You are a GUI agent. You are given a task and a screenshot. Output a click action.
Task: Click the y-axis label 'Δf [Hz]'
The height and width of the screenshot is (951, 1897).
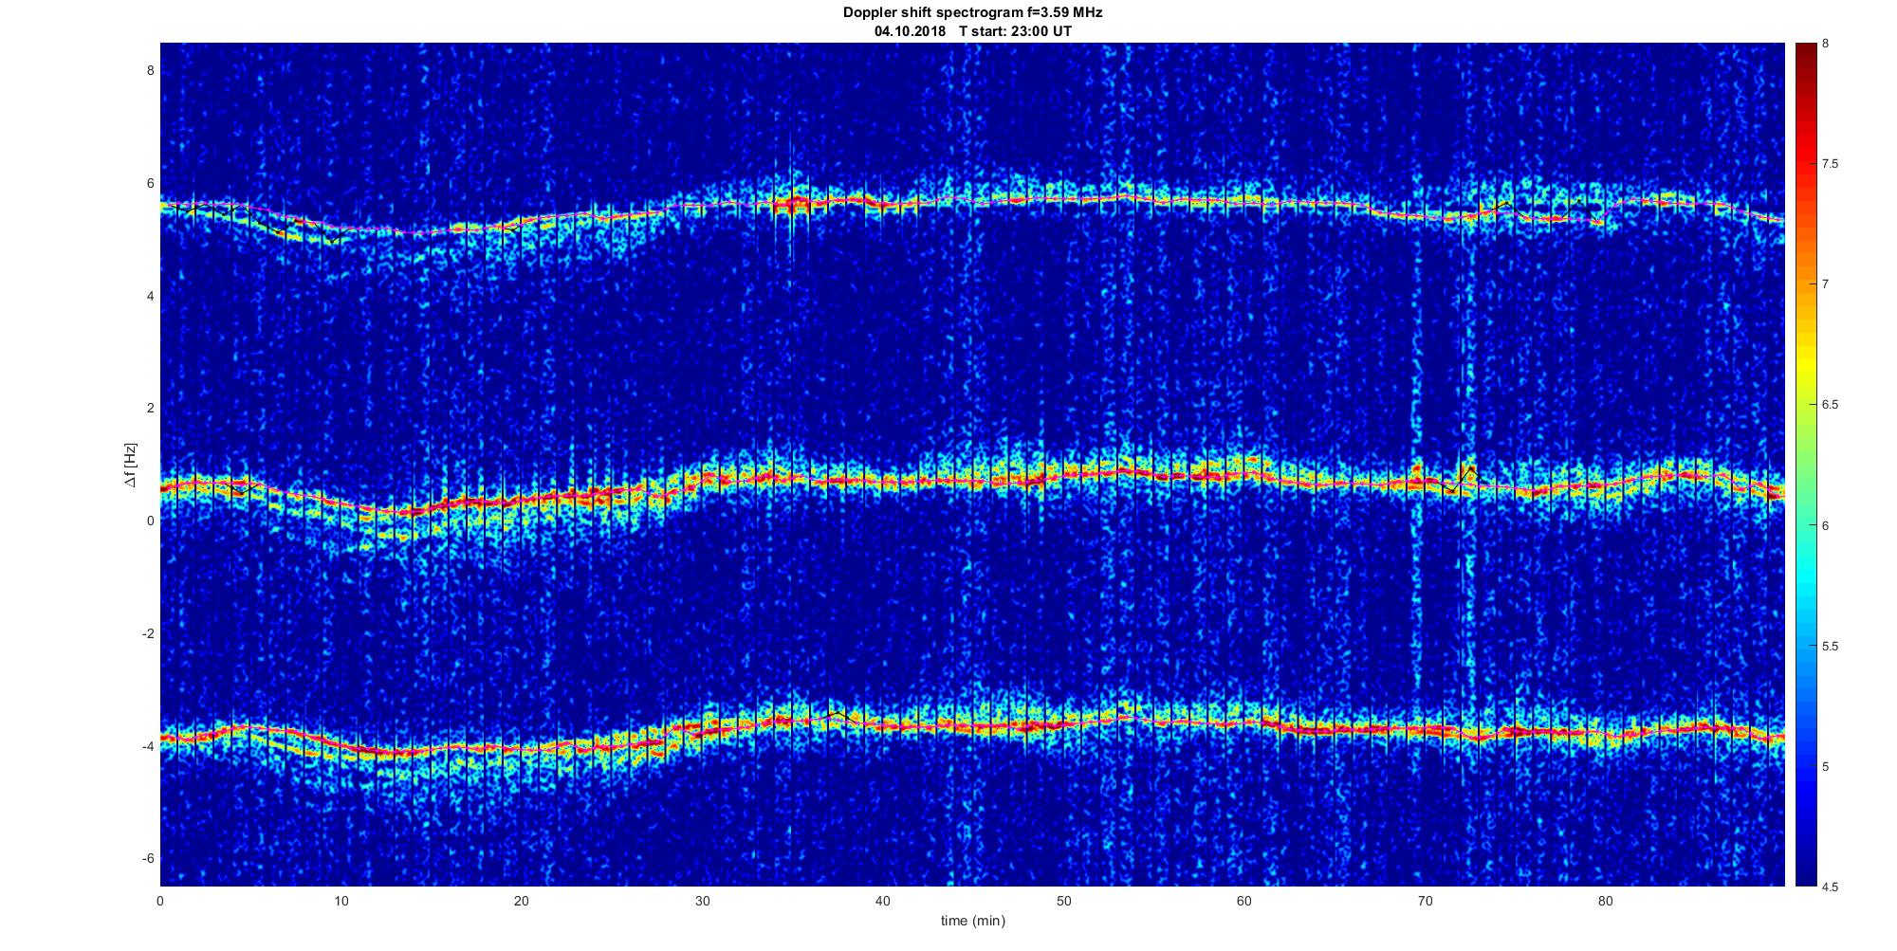[x=130, y=466]
